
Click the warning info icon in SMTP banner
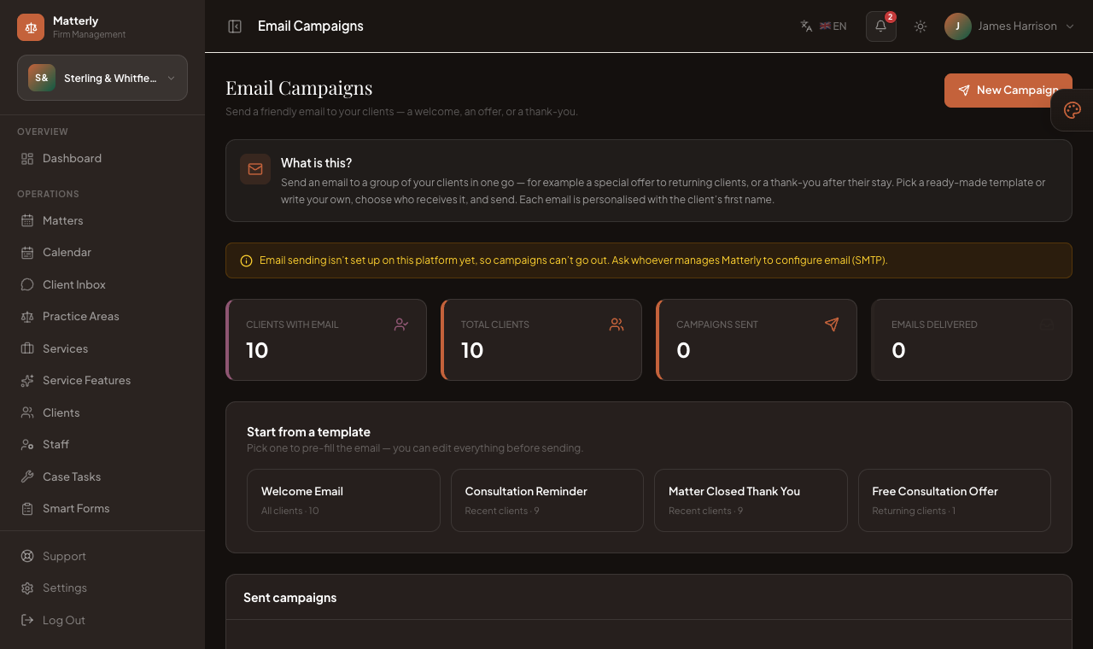[x=246, y=260]
